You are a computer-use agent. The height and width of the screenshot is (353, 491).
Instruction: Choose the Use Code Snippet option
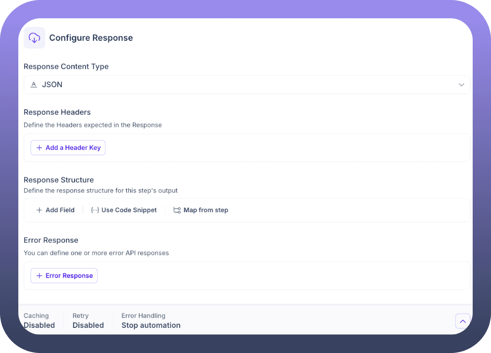pyautogui.click(x=129, y=210)
